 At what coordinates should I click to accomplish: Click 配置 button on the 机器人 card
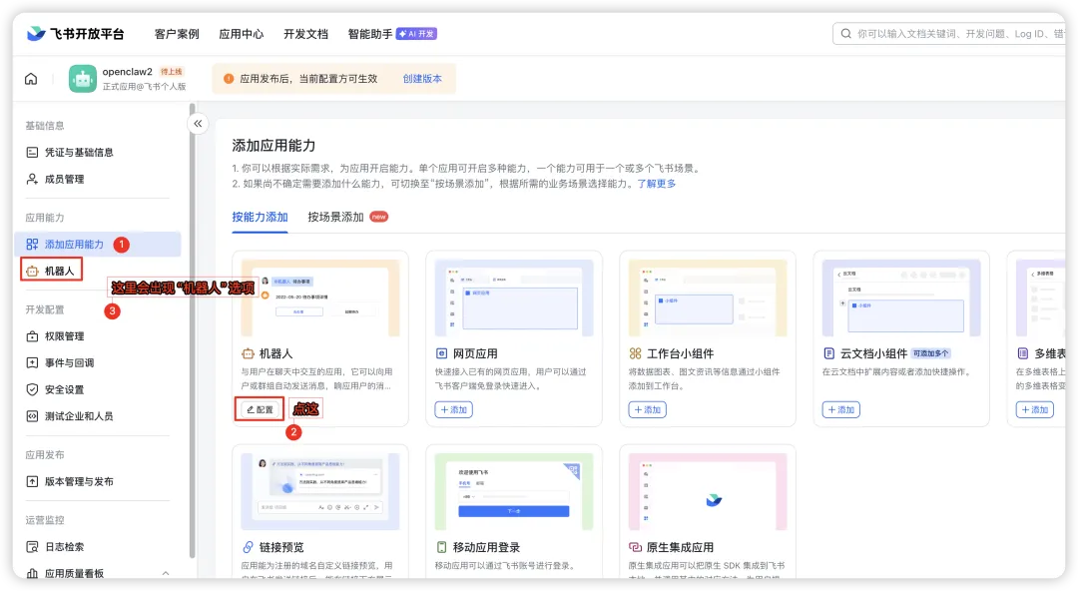(260, 409)
